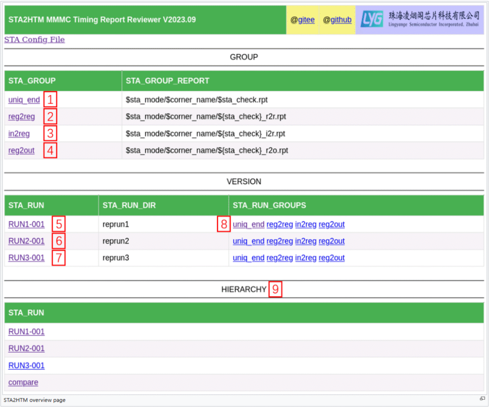
Task: Click in2reg in the reprun3 row
Action: (306, 258)
